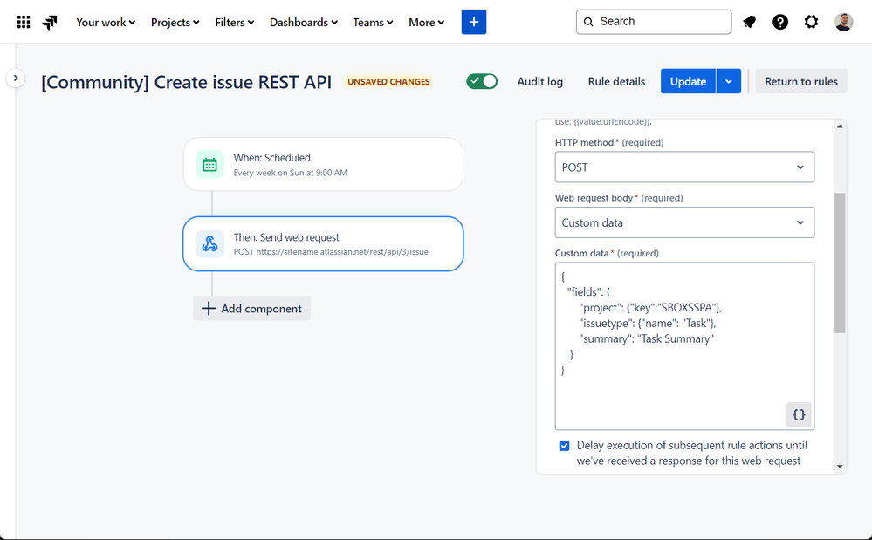
Task: Click Every week on Sun at 9:00 AM text
Action: point(291,173)
